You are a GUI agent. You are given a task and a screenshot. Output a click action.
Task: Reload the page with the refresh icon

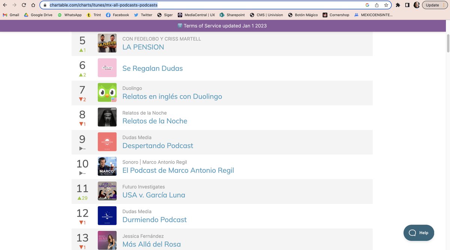(x=24, y=5)
